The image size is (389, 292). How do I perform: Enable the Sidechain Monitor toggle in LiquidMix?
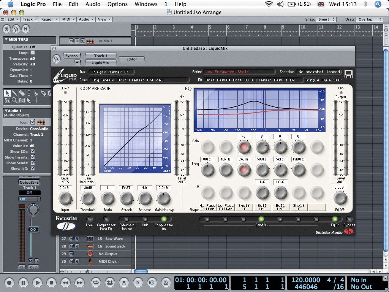(127, 219)
